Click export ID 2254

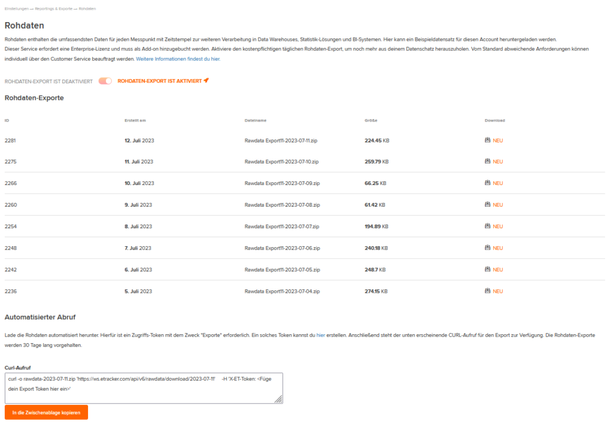[x=11, y=226]
